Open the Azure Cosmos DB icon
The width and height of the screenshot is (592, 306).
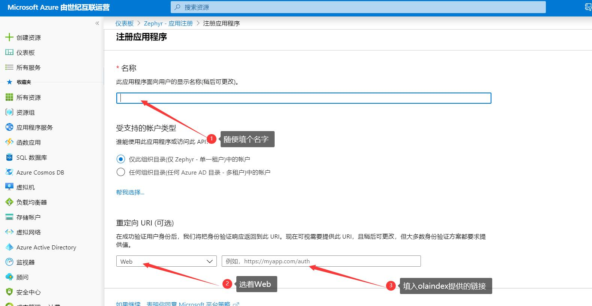tap(9, 172)
